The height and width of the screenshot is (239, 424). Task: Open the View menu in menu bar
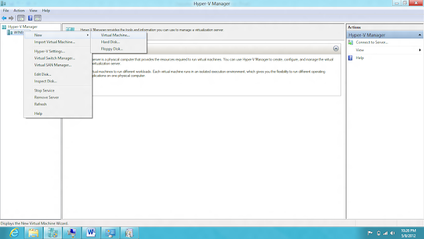point(33,11)
